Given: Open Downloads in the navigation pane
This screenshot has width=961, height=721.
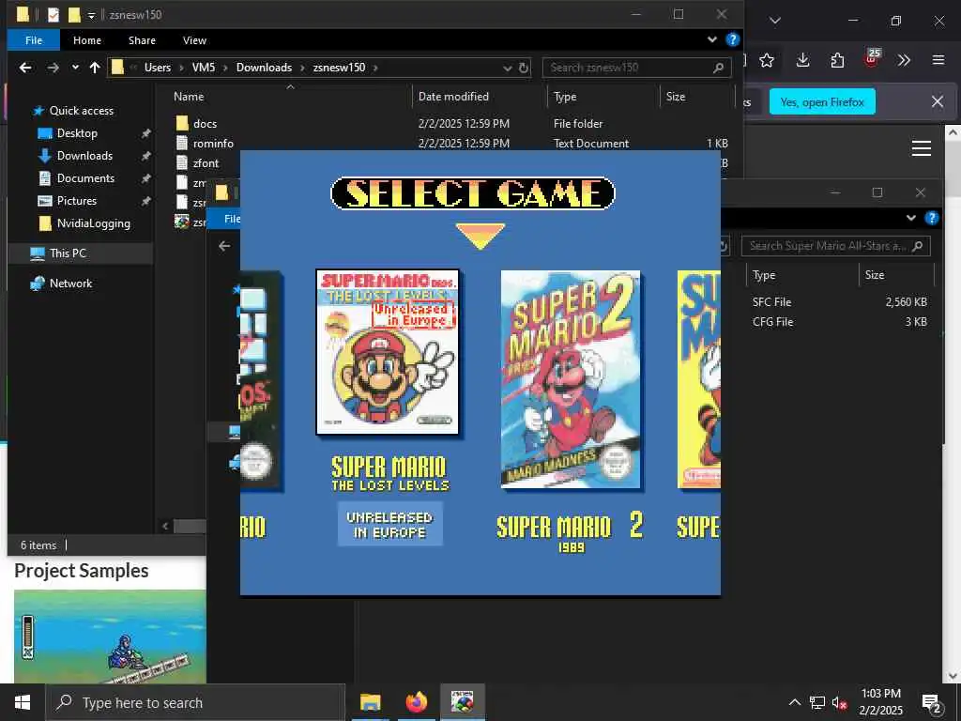Looking at the screenshot, I should (x=84, y=156).
